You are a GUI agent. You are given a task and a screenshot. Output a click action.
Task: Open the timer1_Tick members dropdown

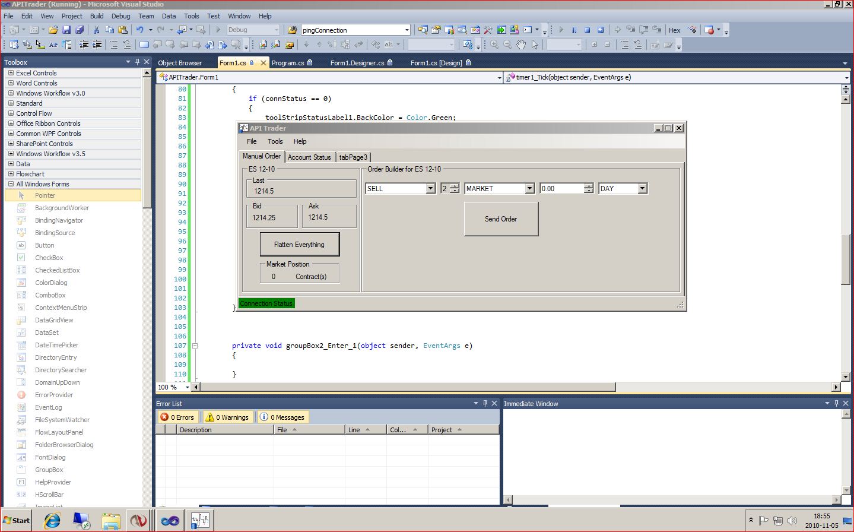pos(846,77)
